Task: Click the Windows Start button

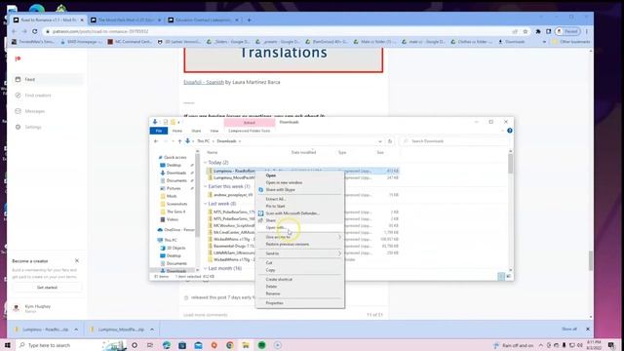Action: (8, 345)
